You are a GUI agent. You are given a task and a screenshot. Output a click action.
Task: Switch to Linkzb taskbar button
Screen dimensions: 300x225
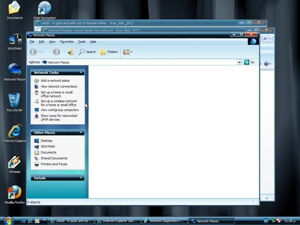point(71,221)
